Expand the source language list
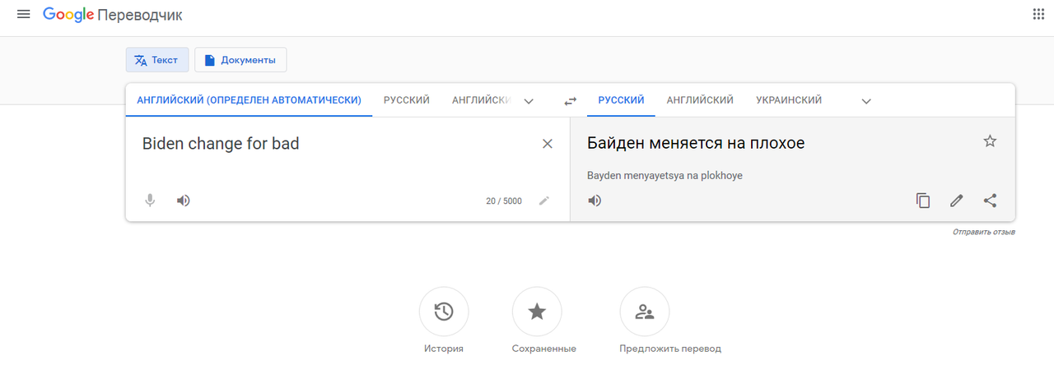 point(529,101)
